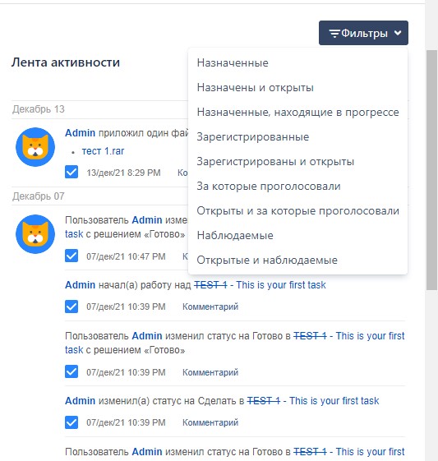Click the filter lines icon in Фильтры
Image resolution: width=438 pixels, height=461 pixels.
(x=334, y=34)
